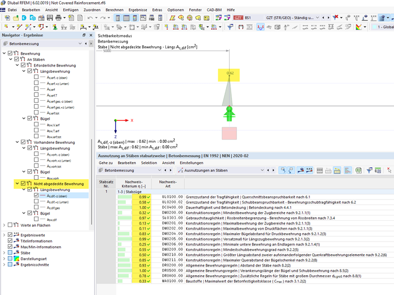Image resolution: width=394 pixels, height=295 pixels.
Task: Click the save (floppy disk) toolbar icon
Action: coord(50,18)
